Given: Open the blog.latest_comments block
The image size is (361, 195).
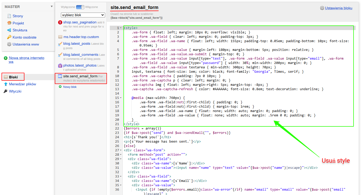Looking at the screenshot, I should point(81,55).
